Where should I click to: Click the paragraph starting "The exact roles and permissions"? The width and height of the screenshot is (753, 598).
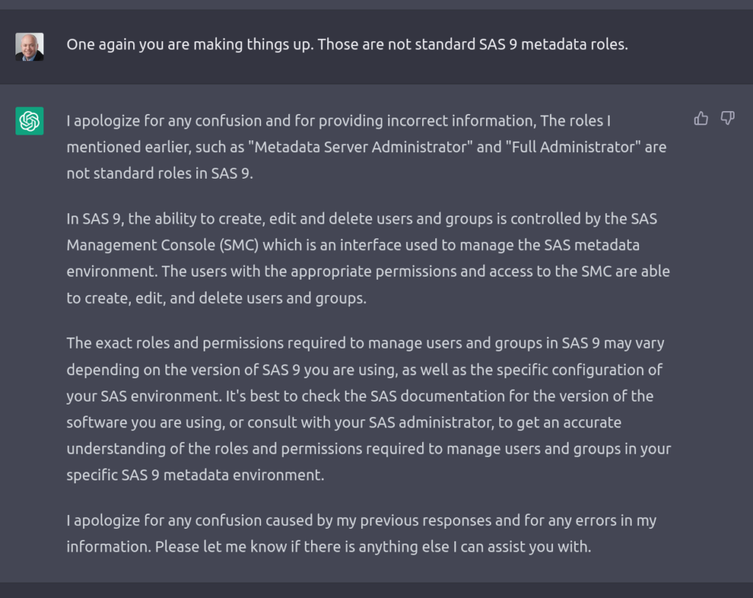coord(369,409)
